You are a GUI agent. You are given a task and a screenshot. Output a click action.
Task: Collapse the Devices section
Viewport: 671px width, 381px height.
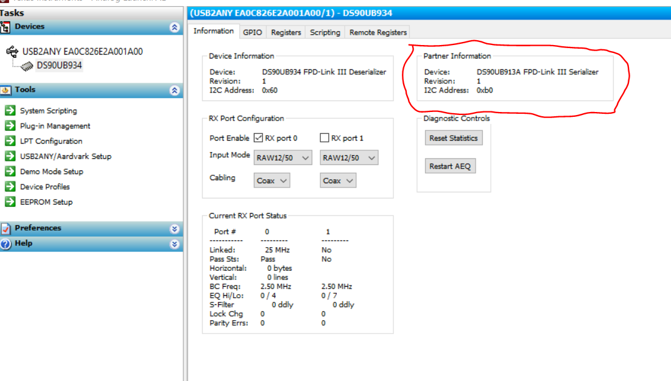[175, 27]
